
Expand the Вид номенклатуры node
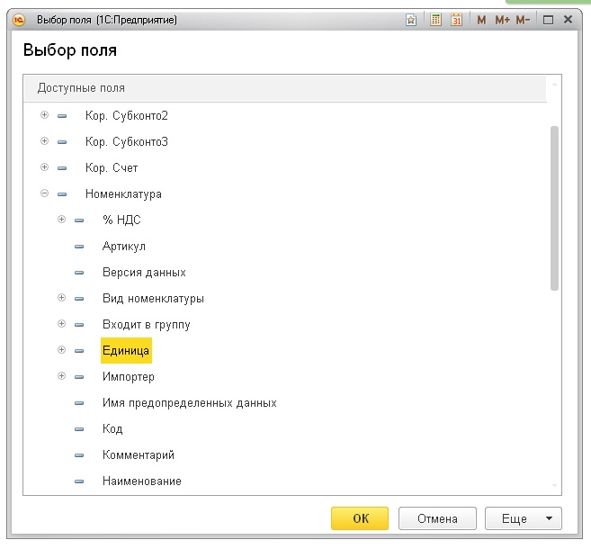point(61,298)
